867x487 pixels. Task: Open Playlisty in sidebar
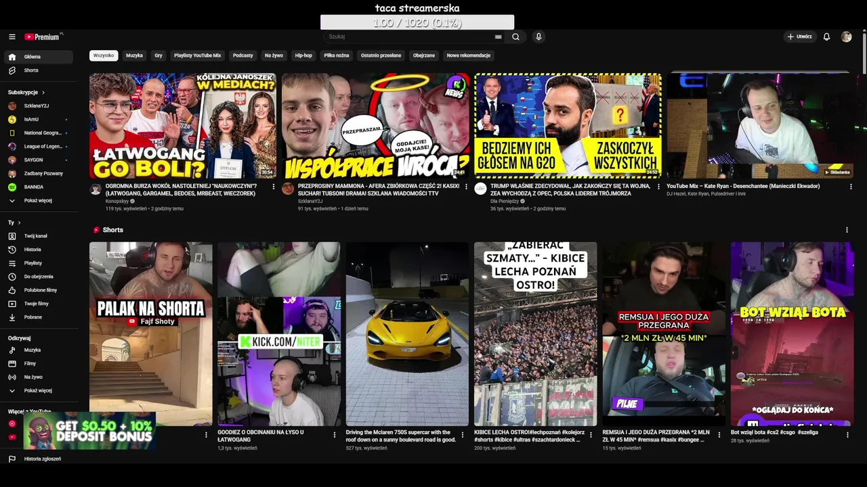click(x=38, y=263)
